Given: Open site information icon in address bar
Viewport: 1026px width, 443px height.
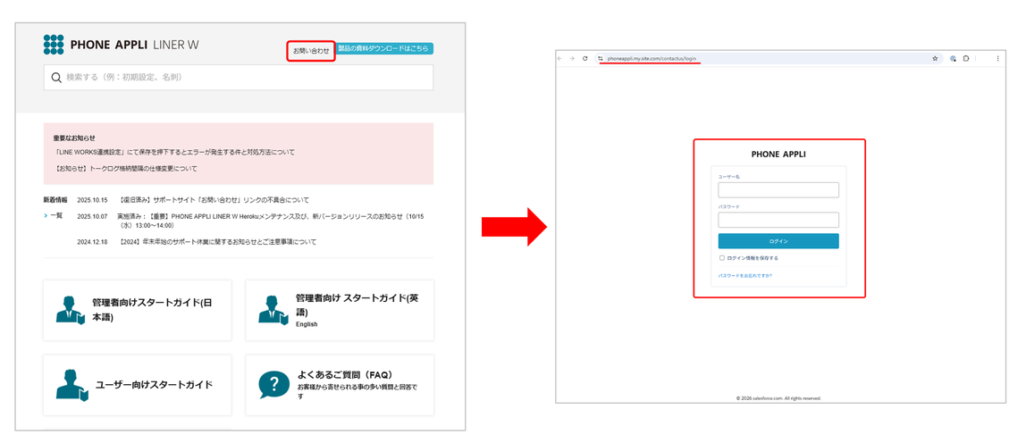Looking at the screenshot, I should tap(600, 58).
